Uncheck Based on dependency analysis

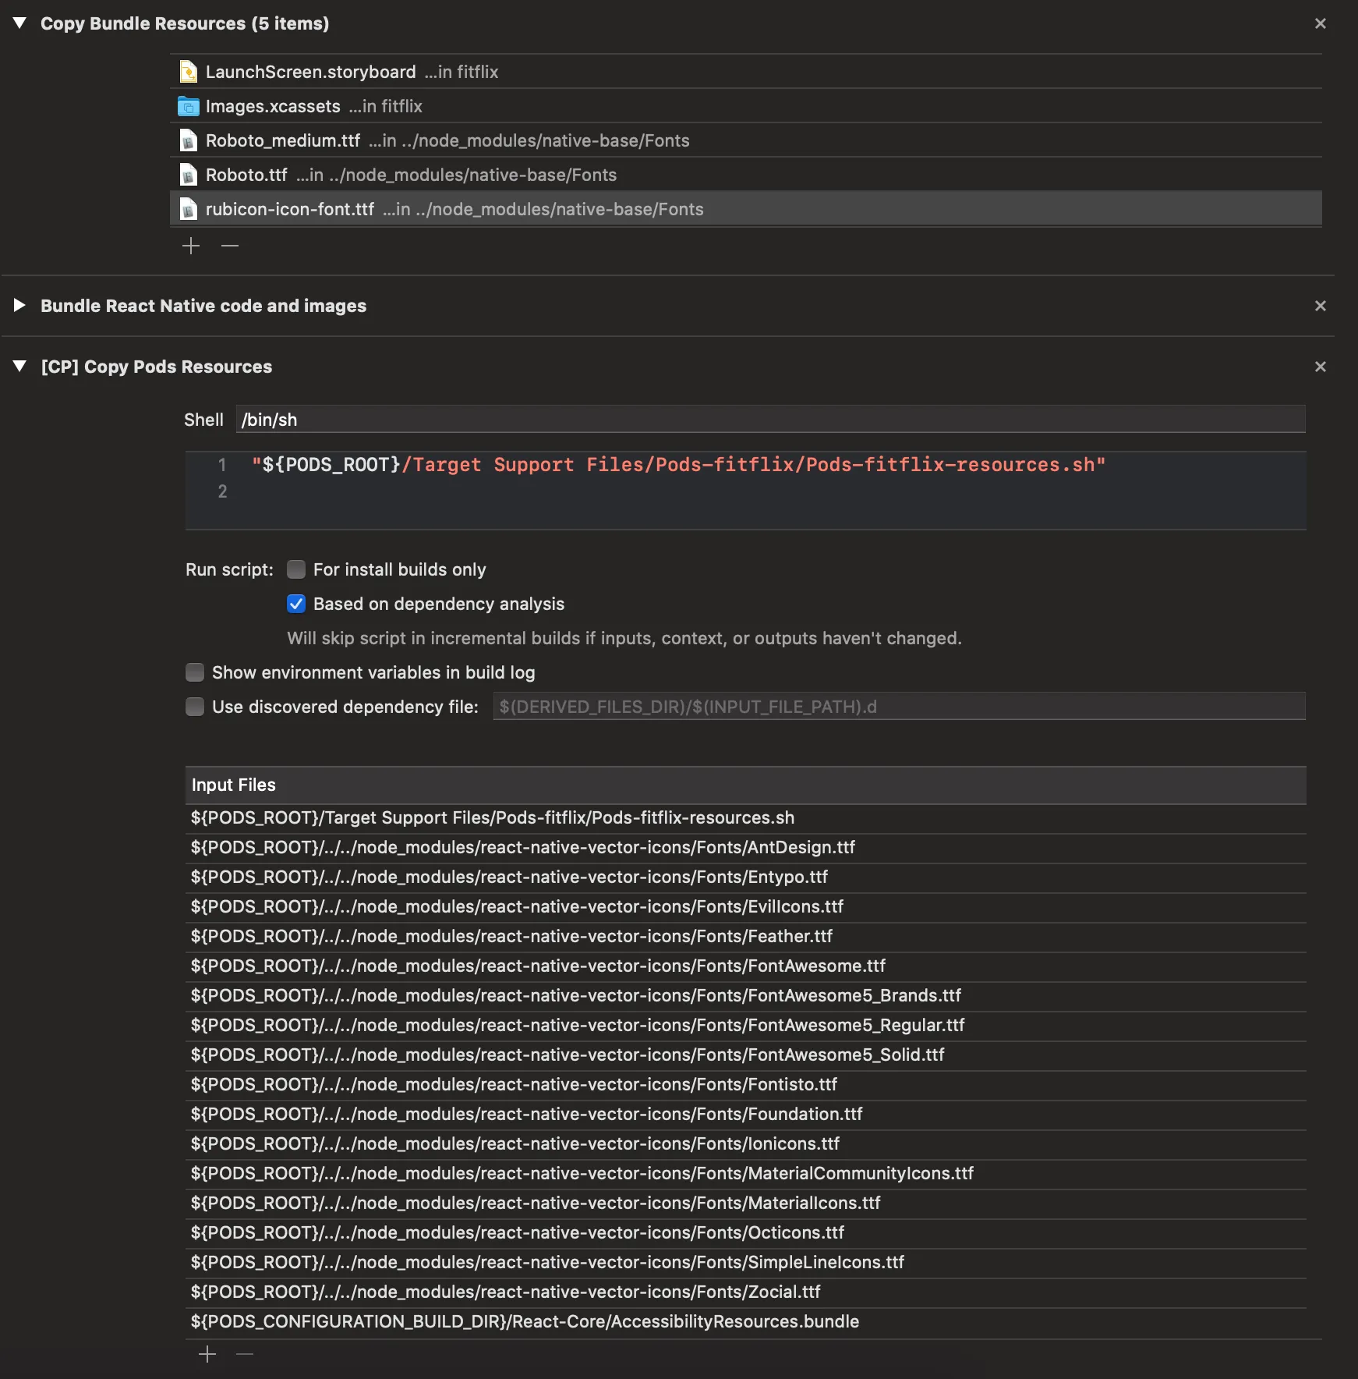pyautogui.click(x=296, y=604)
